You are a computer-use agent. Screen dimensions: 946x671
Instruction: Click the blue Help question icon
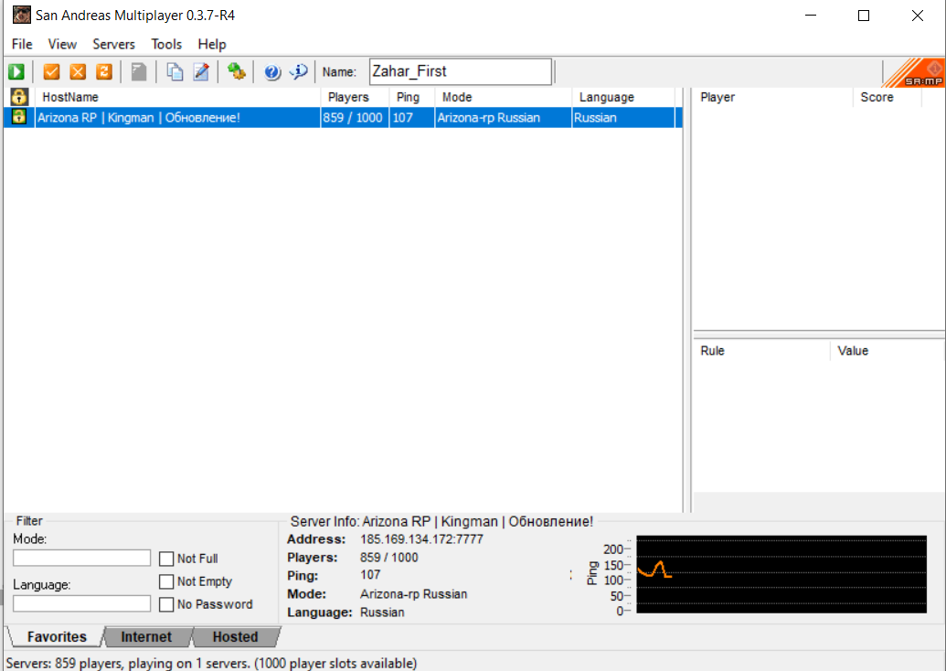pos(272,72)
